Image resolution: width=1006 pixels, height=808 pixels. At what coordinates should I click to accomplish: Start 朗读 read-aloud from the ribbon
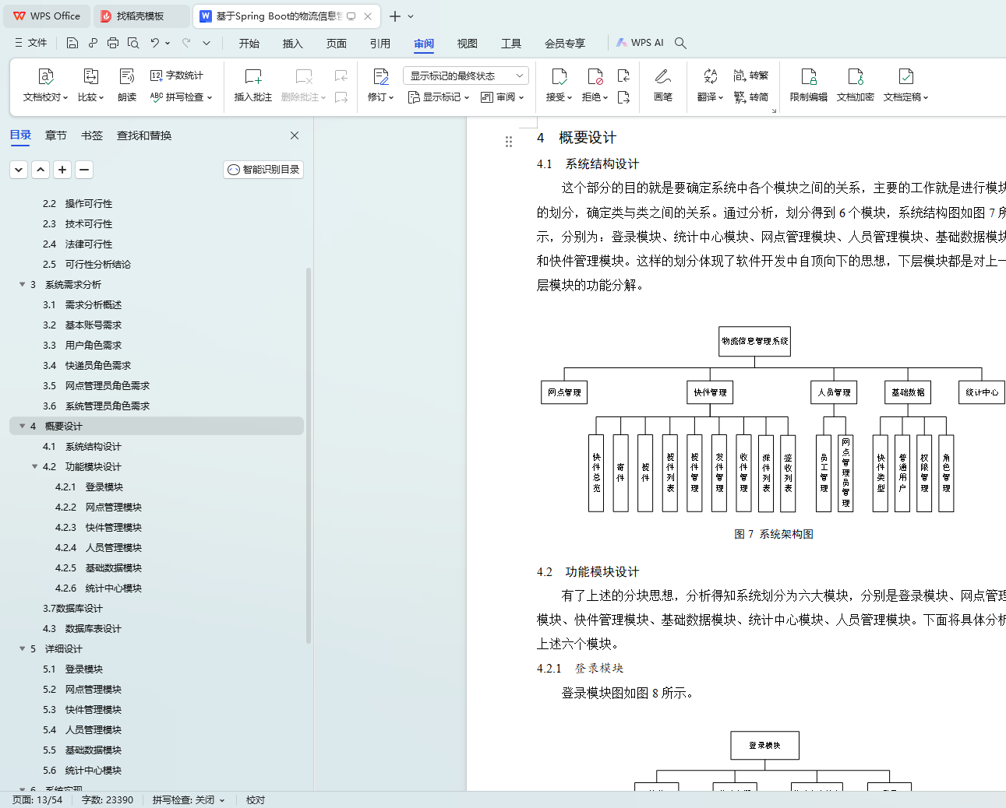click(127, 84)
